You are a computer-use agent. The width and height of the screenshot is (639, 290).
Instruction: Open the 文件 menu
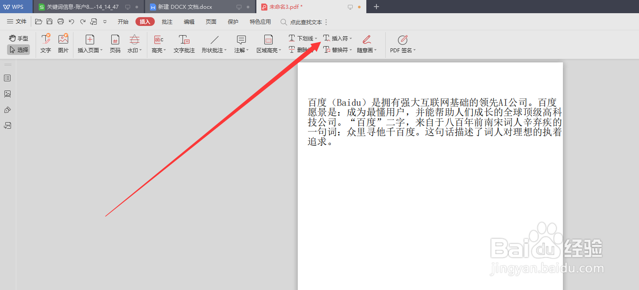pos(17,22)
